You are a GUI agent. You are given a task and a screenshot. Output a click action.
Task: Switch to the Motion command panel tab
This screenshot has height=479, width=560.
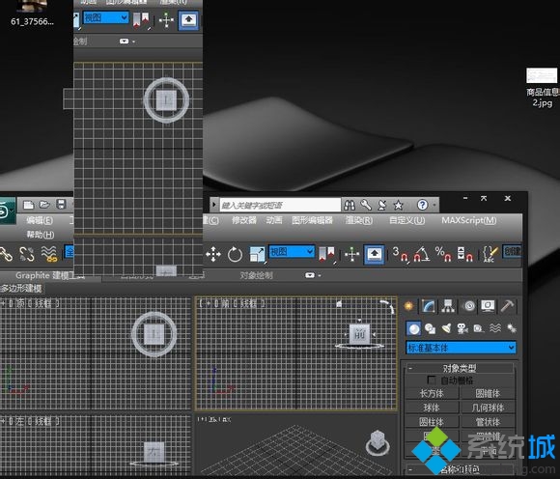click(469, 306)
